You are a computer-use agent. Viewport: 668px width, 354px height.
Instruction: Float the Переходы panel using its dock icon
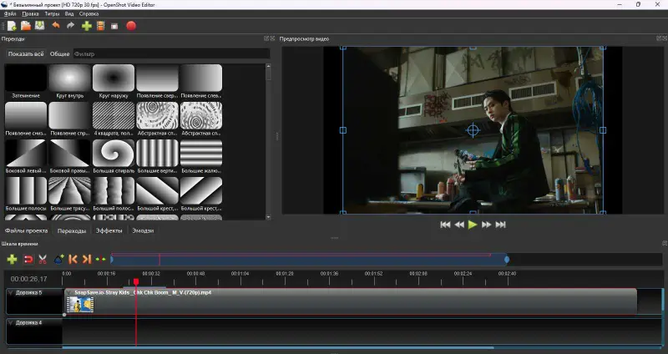pyautogui.click(x=266, y=38)
